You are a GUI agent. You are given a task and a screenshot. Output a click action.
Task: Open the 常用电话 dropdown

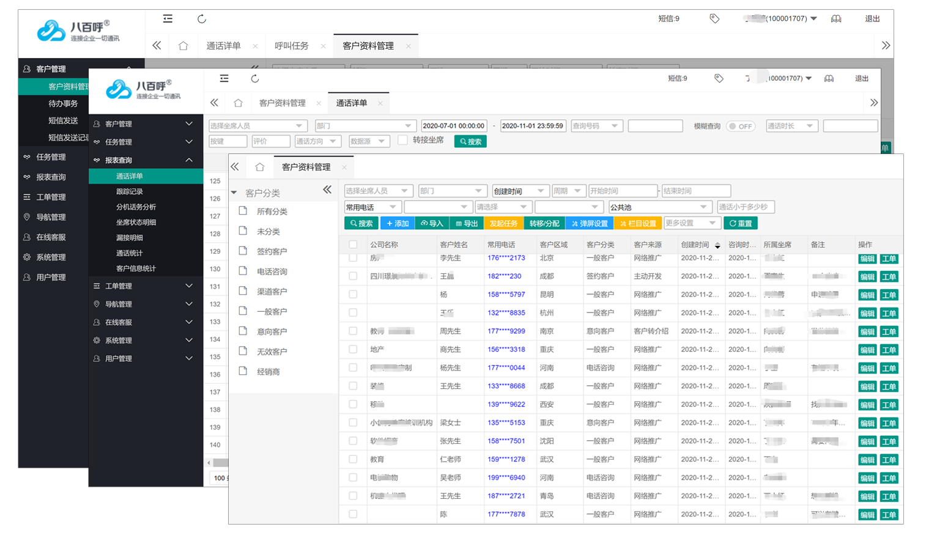373,207
